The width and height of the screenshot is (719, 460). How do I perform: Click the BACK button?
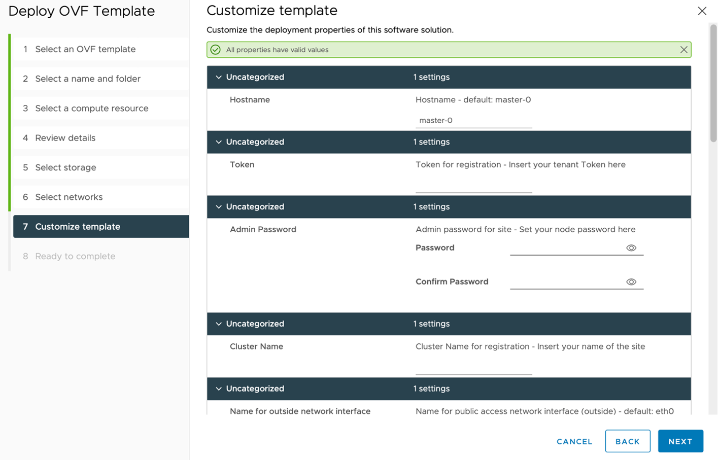(x=628, y=441)
